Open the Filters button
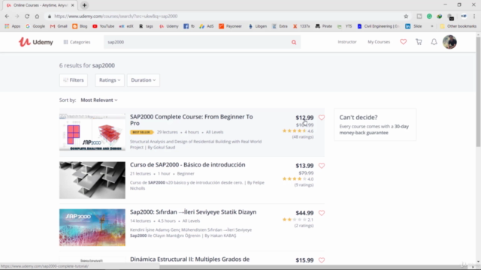This screenshot has height=270, width=481. point(74,80)
